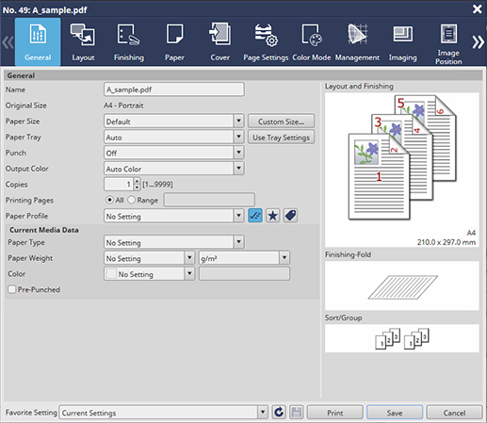Viewport: 487px width, 423px height.
Task: Click the tag icon beside Paper Profile
Action: (x=290, y=216)
